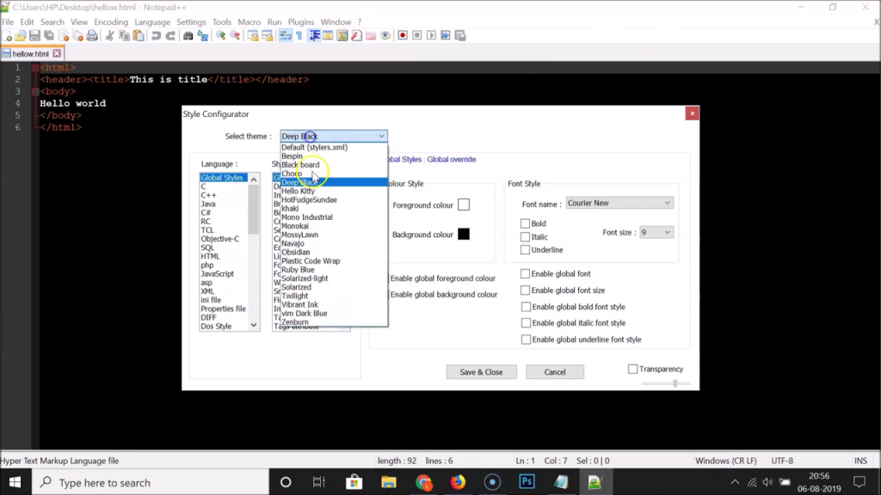This screenshot has height=495, width=881.
Task: Open the Font name dropdown
Action: point(619,204)
